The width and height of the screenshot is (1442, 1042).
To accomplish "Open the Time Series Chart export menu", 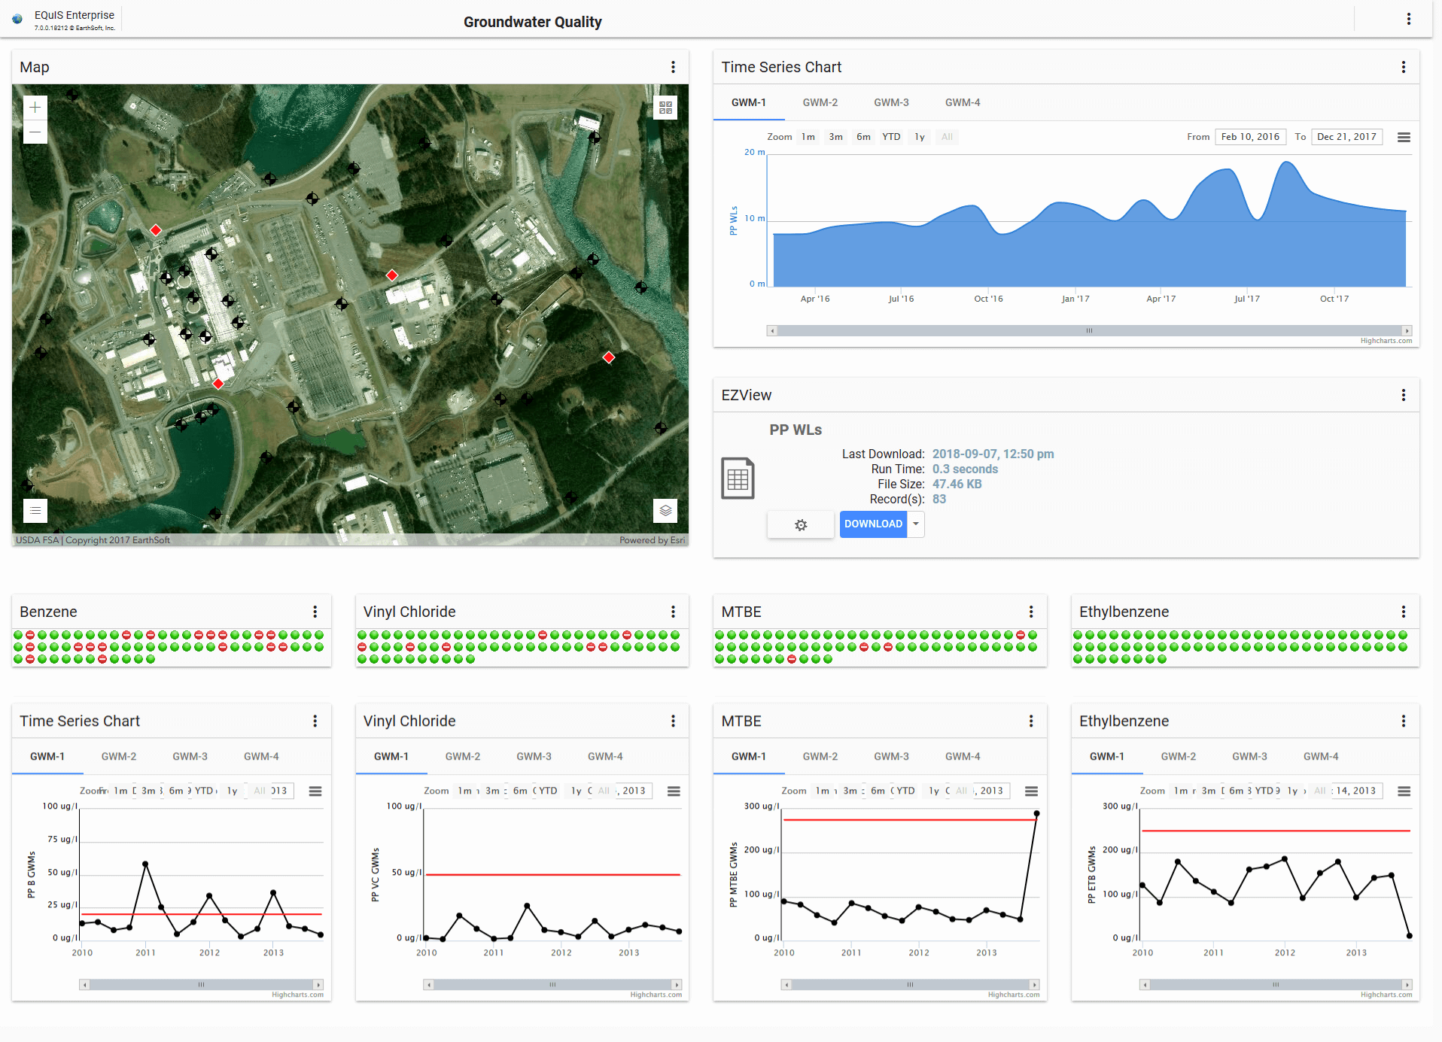I will pos(1404,136).
